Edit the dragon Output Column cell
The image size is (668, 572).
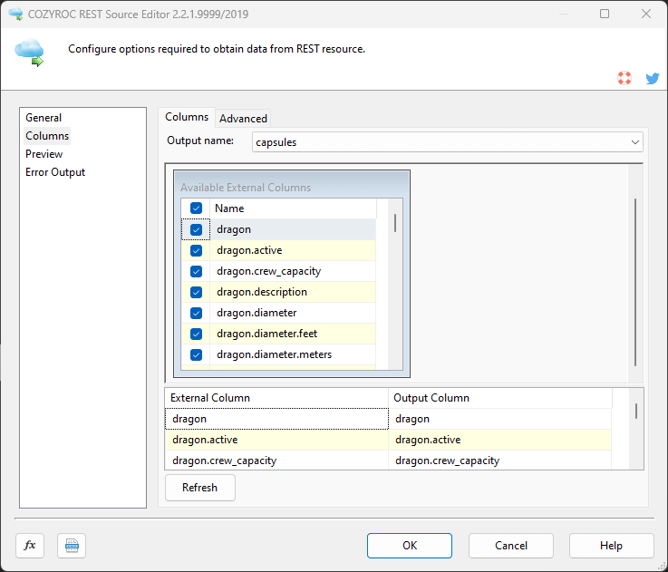(500, 419)
